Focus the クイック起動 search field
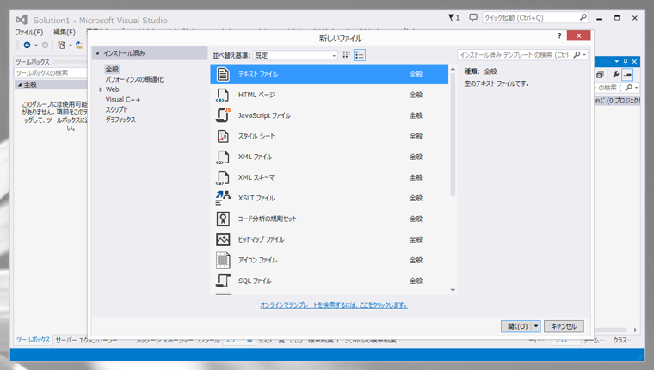The height and width of the screenshot is (370, 654). [x=530, y=17]
